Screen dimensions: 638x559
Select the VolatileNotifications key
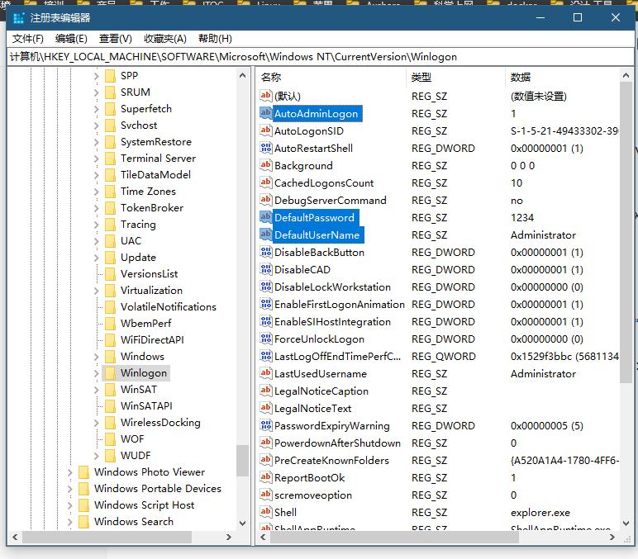click(x=168, y=307)
